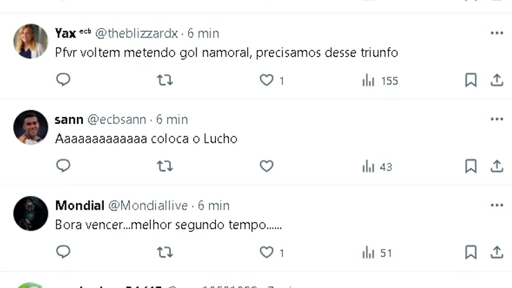Open more options for sann's tweet
The image size is (512, 288).
497,119
